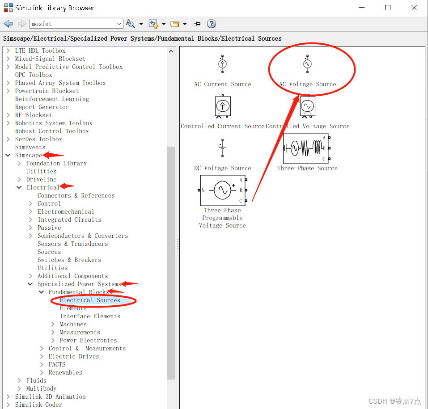Open the search history combo box arrow

tap(119, 24)
